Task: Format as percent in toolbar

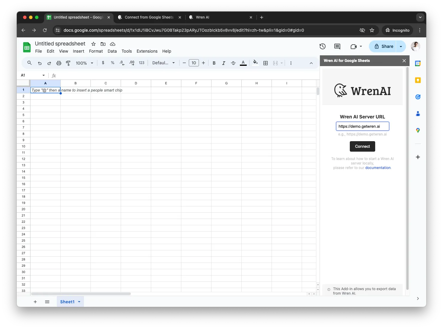Action: coord(113,63)
